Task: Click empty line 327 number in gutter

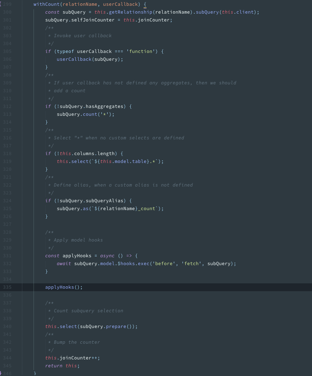Action: 7,225
